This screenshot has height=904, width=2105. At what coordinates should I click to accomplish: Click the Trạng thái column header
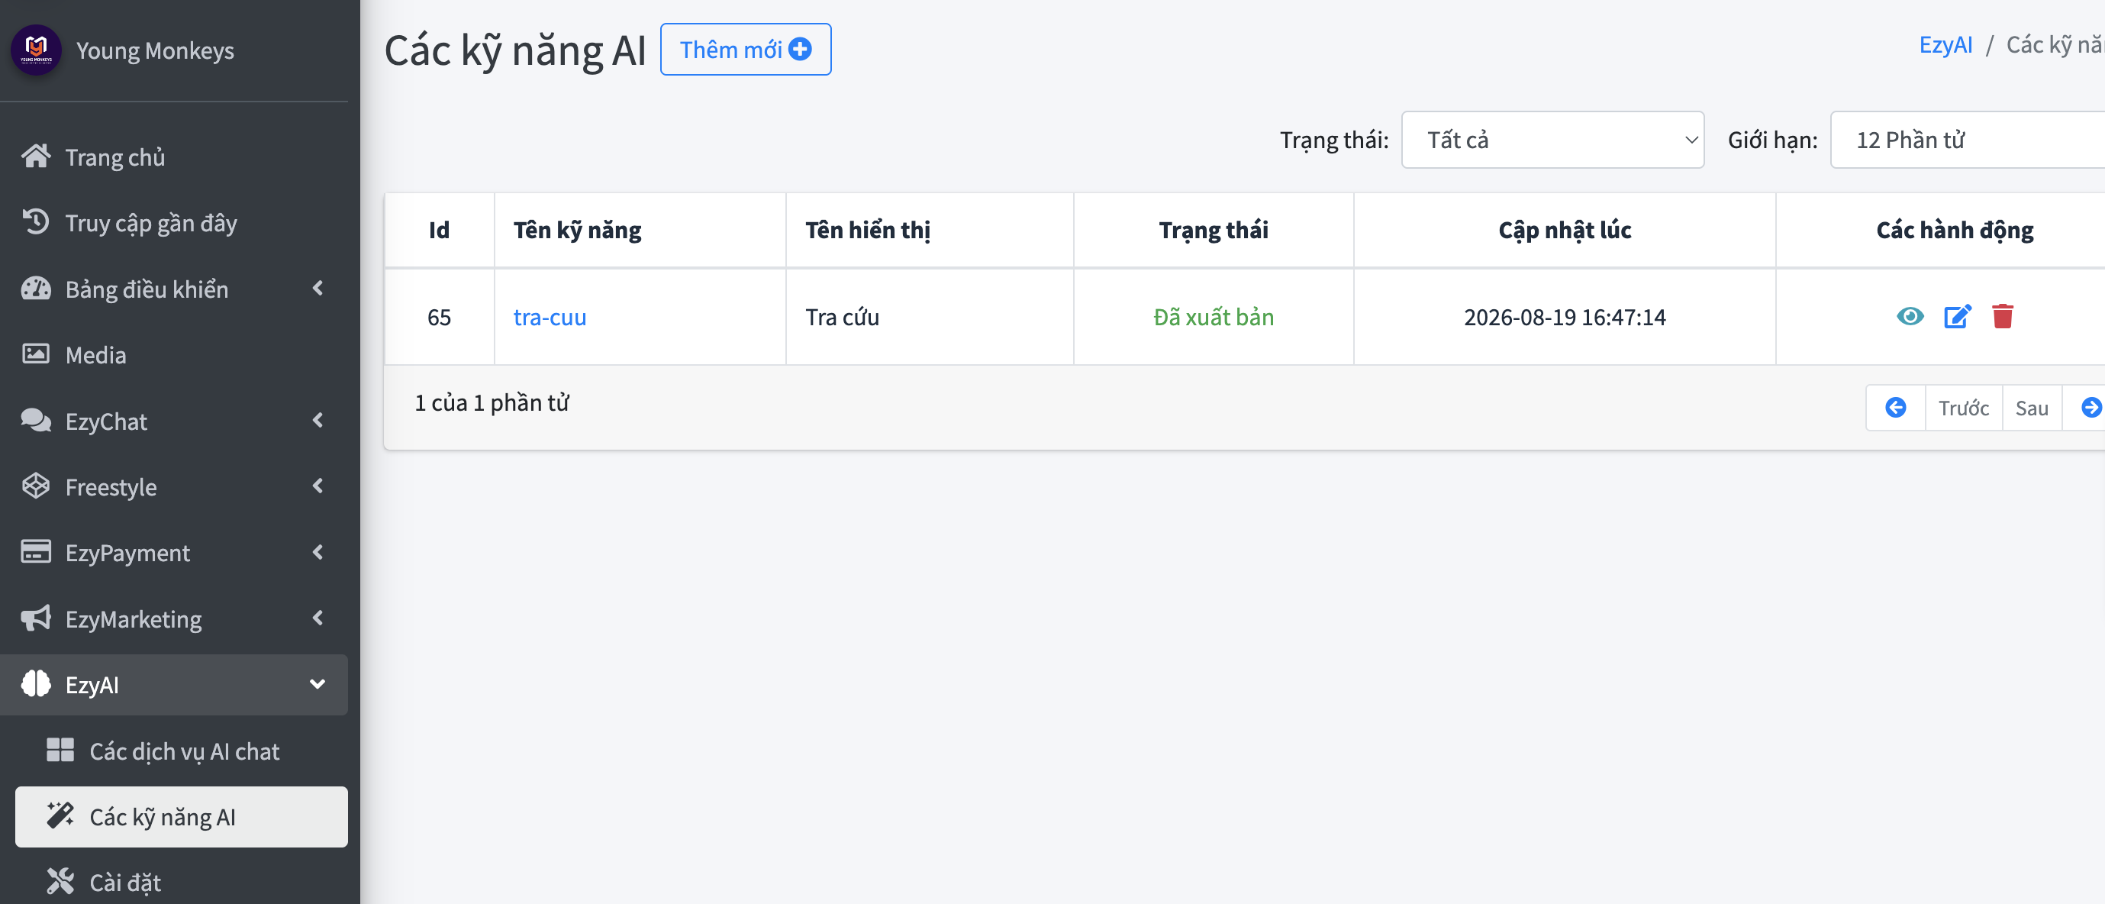(x=1214, y=230)
